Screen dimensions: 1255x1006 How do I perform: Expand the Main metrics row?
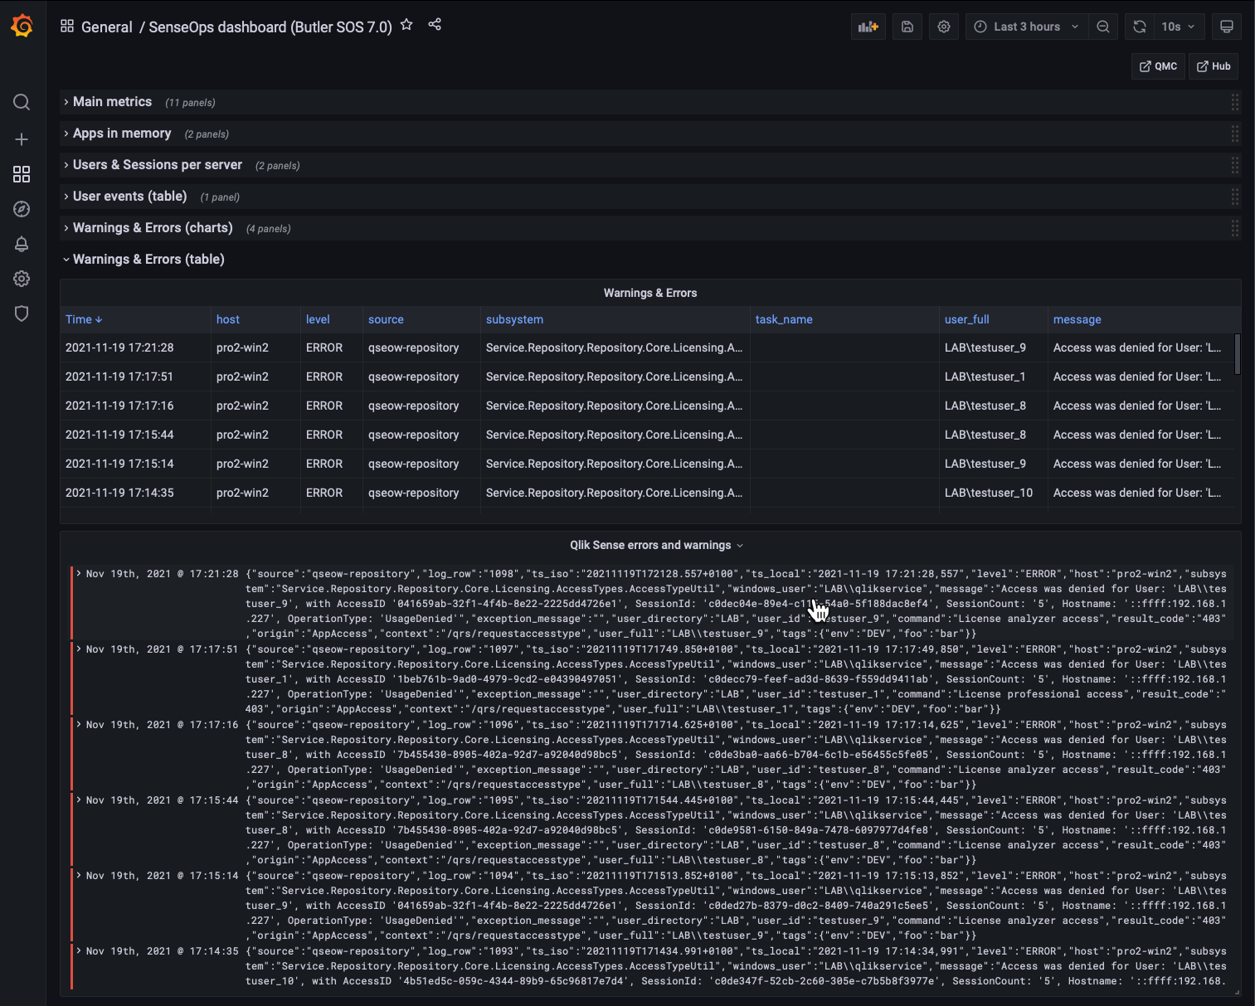[111, 101]
